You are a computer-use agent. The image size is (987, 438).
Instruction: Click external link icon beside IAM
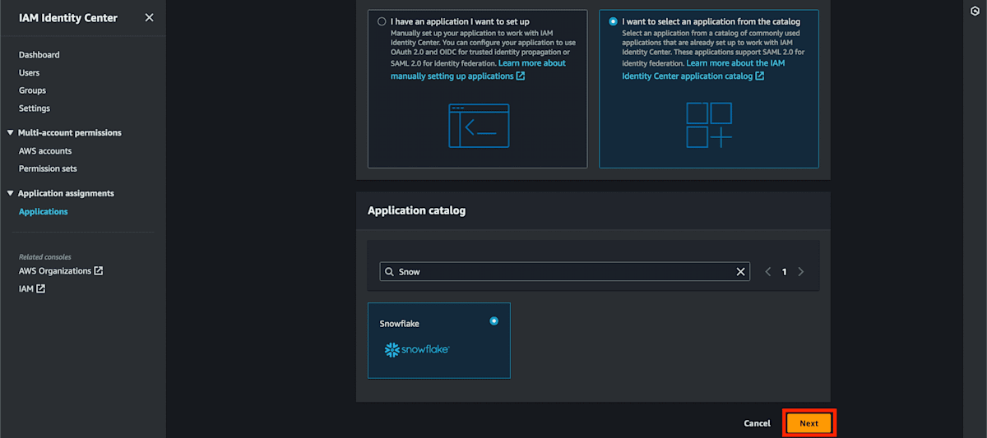[x=40, y=288]
